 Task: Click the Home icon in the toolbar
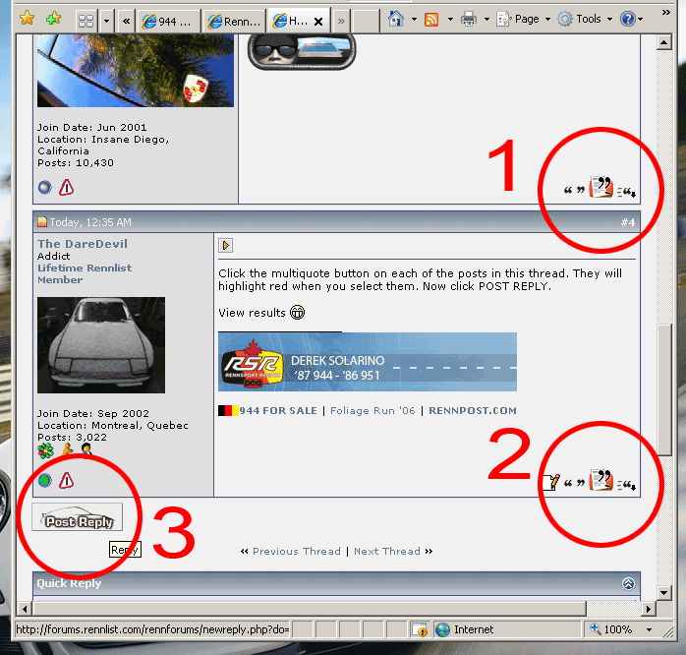[395, 19]
